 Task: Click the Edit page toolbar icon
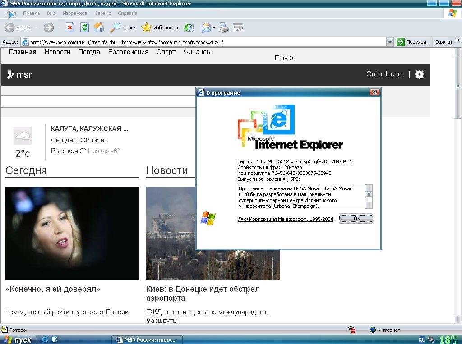(x=238, y=28)
